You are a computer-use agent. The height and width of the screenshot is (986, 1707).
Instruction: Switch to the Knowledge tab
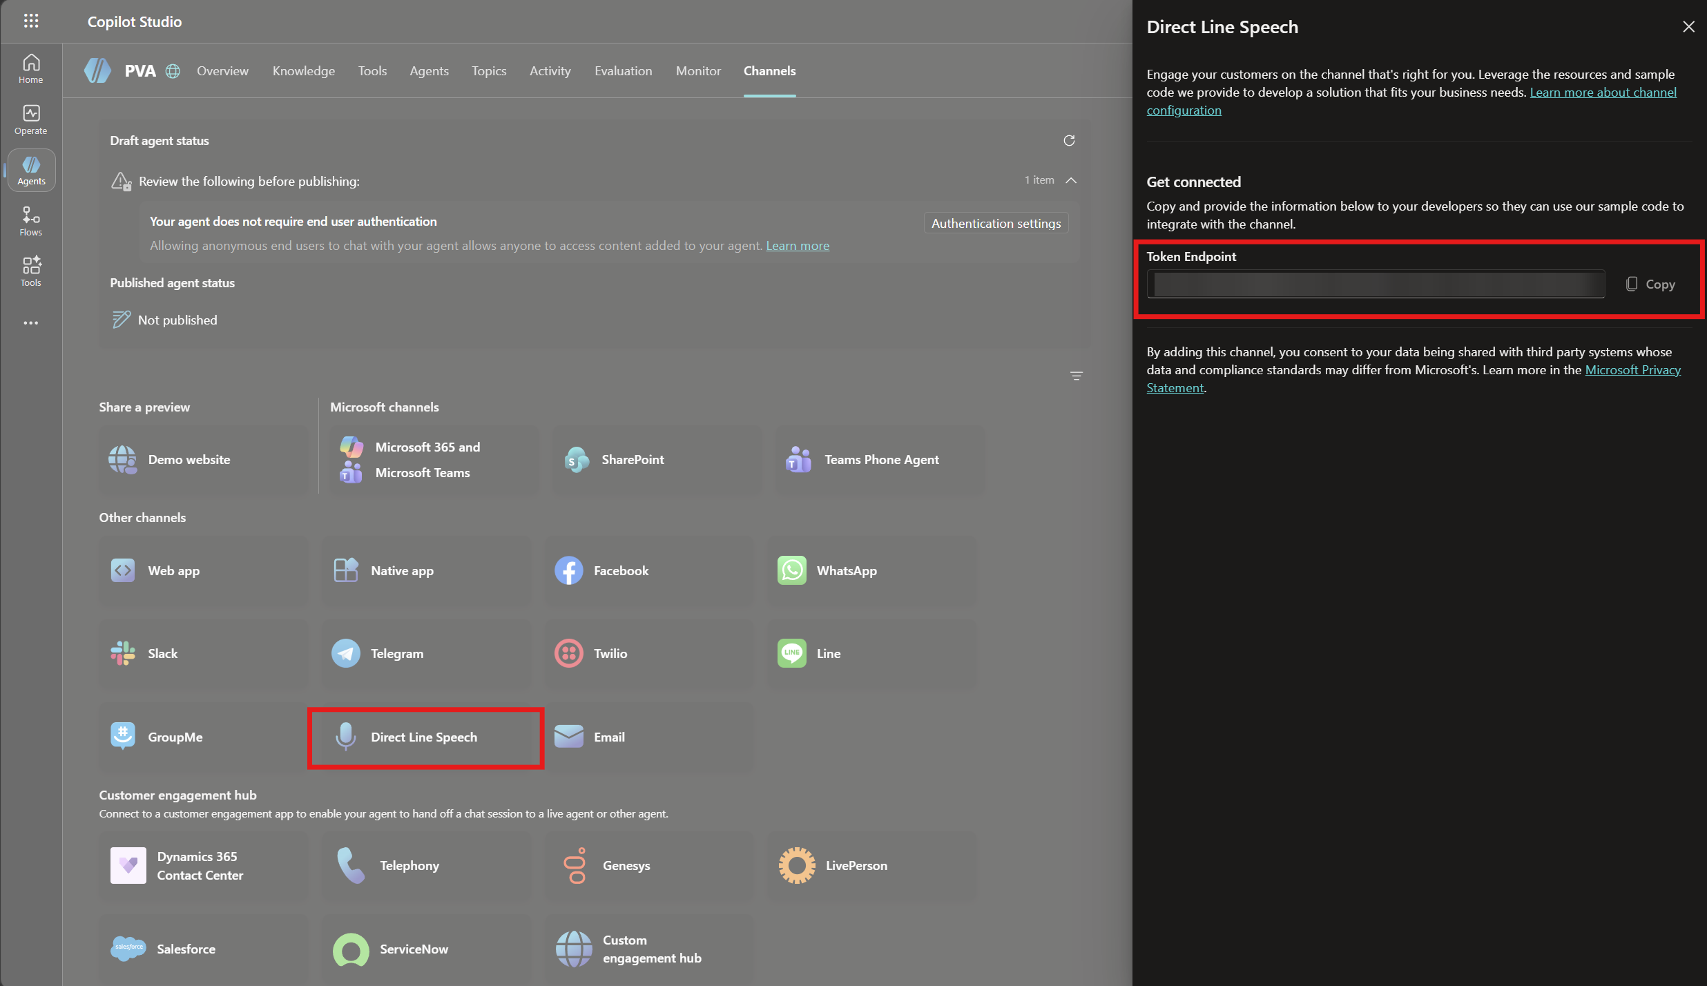pyautogui.click(x=304, y=71)
